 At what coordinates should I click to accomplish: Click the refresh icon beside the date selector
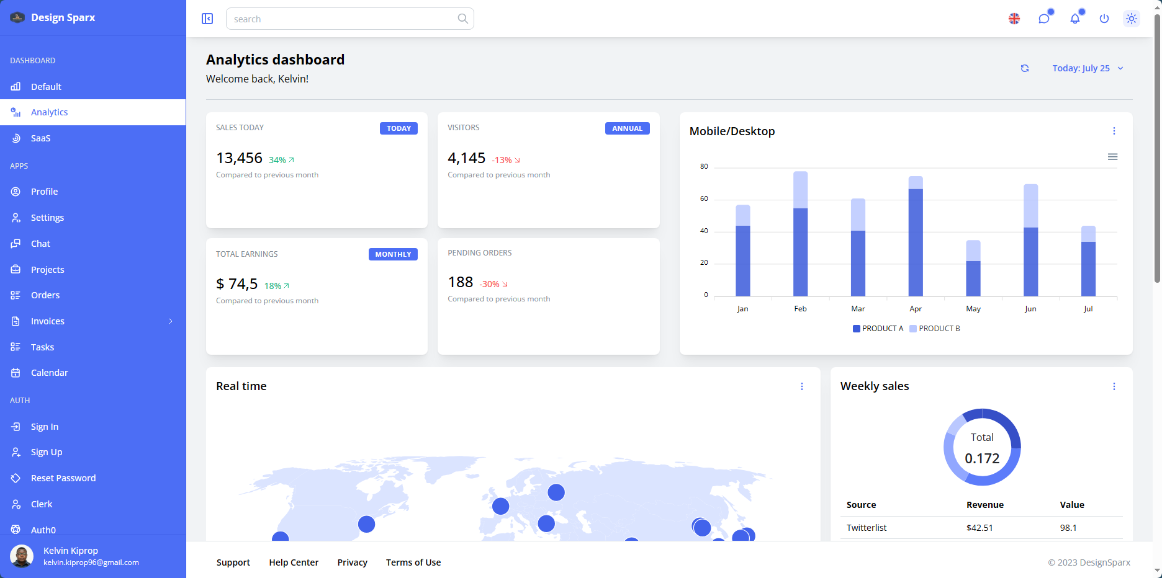pos(1025,68)
